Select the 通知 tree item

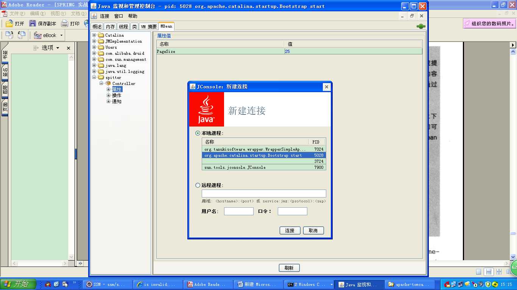[117, 102]
